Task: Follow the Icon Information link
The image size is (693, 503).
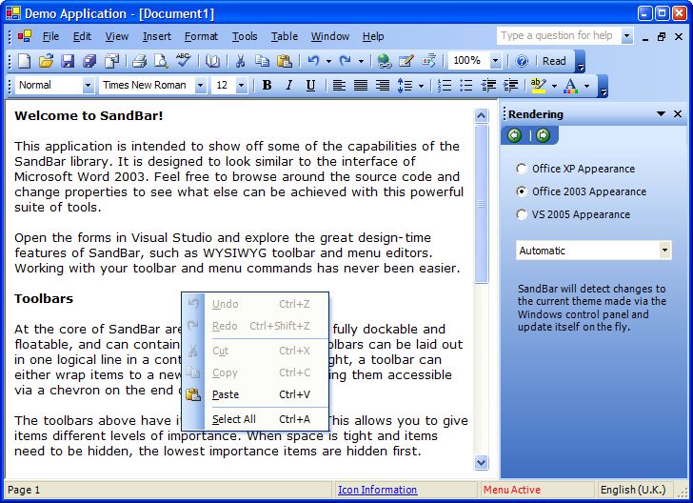Action: click(377, 490)
